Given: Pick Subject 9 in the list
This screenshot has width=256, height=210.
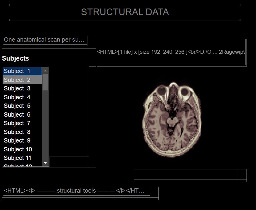Looking at the screenshot, I should coord(22,141).
